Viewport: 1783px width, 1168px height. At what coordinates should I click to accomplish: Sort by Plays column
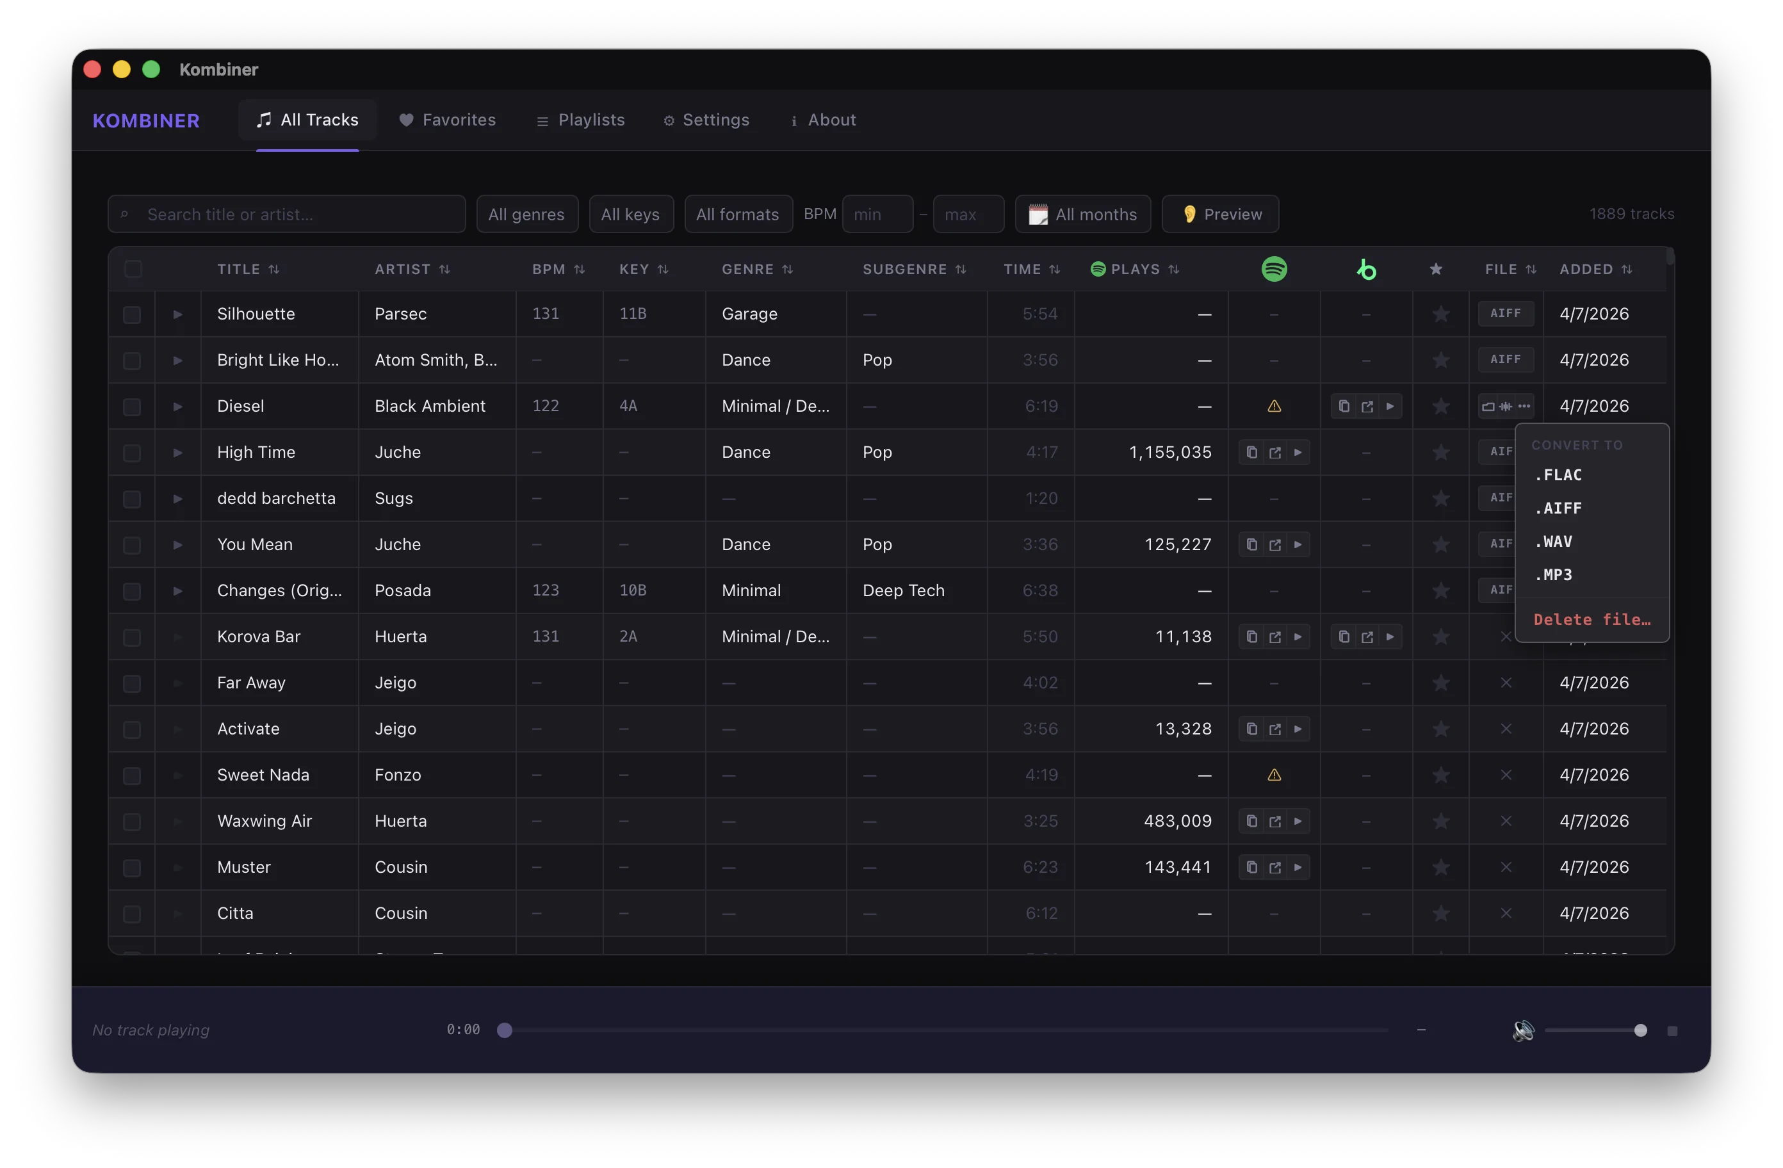point(1134,269)
